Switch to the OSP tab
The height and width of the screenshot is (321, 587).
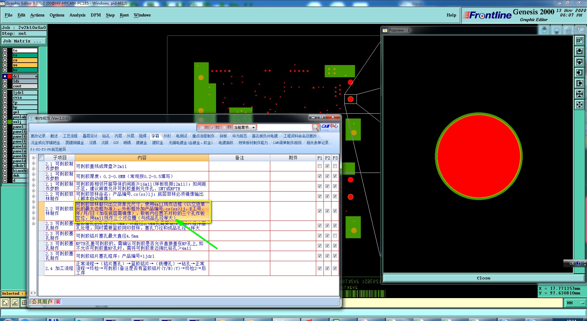116,143
